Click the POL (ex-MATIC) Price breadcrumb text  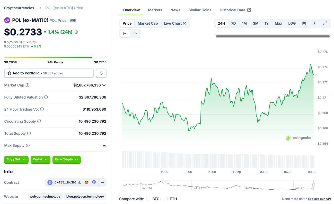tap(64, 8)
